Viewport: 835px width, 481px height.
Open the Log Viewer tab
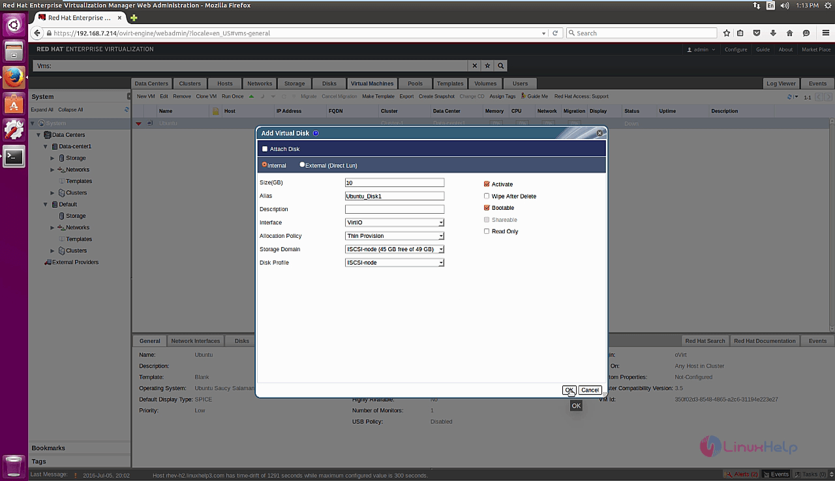click(x=781, y=83)
